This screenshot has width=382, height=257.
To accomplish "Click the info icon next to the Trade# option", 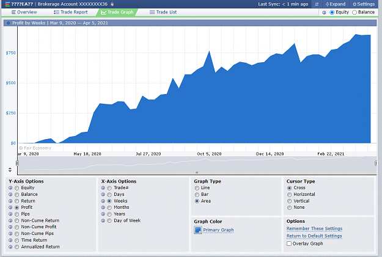I will pos(103,188).
